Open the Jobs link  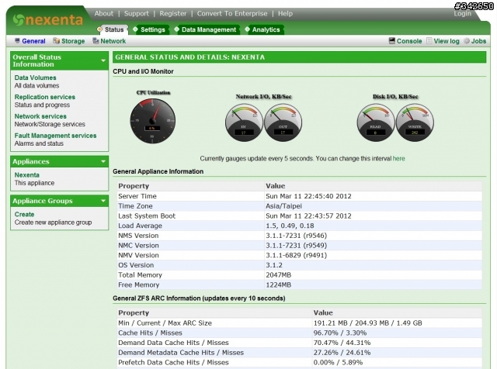click(478, 41)
